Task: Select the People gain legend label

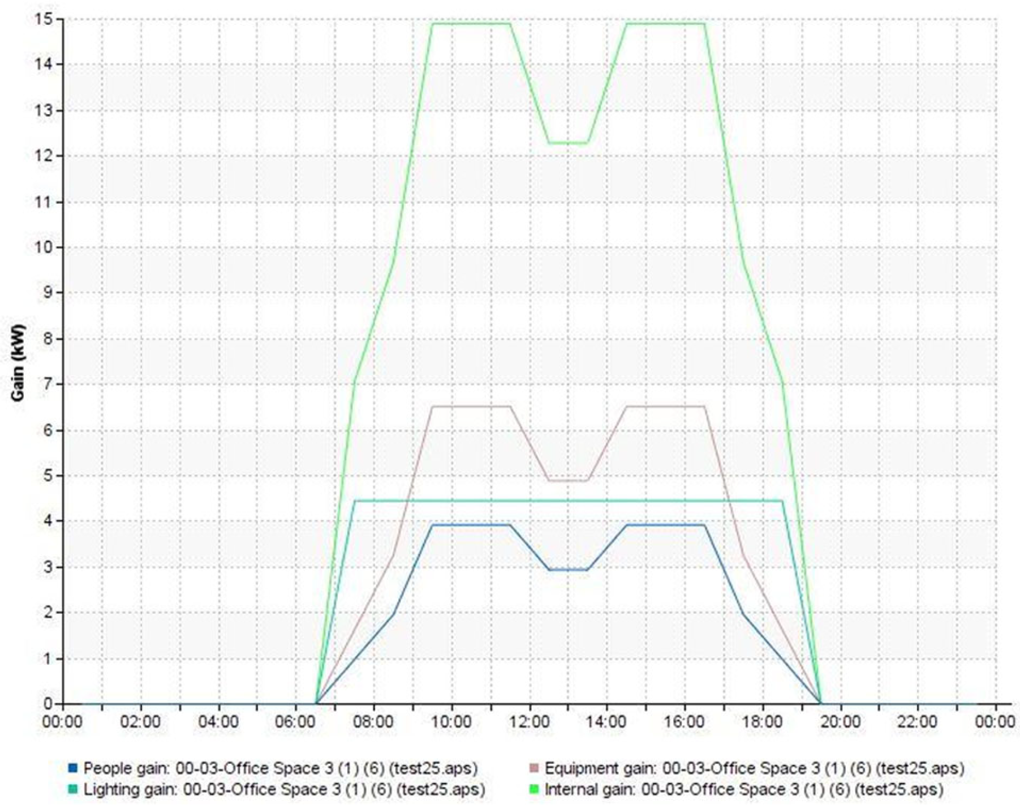Action: pyautogui.click(x=281, y=768)
